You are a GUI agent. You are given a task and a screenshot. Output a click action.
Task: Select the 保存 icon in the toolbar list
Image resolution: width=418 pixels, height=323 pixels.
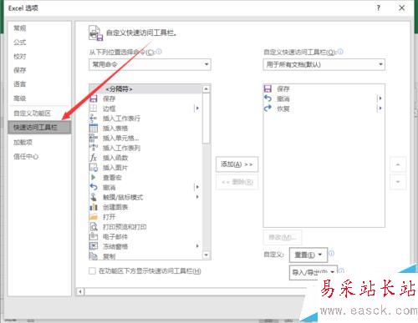268,88
